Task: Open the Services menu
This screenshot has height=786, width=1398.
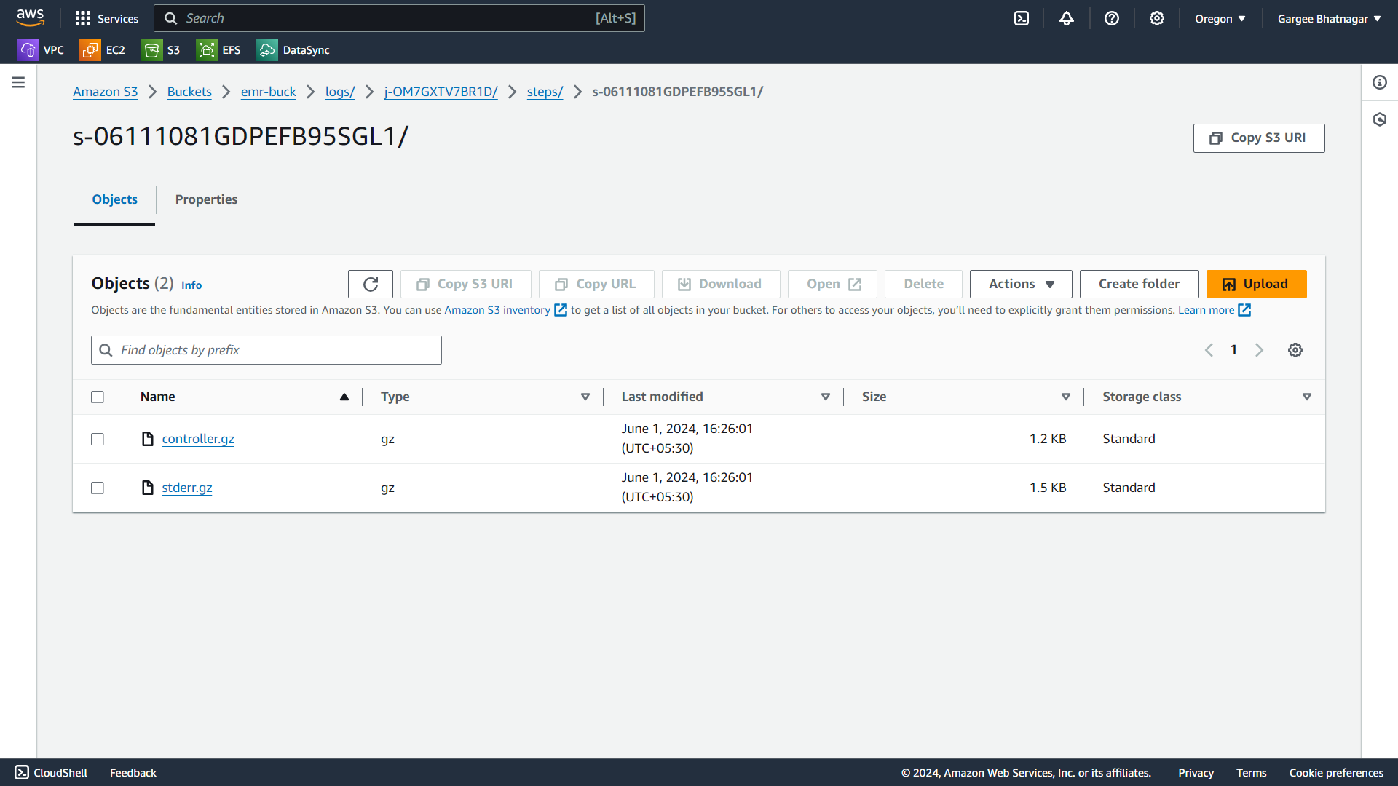Action: click(107, 18)
